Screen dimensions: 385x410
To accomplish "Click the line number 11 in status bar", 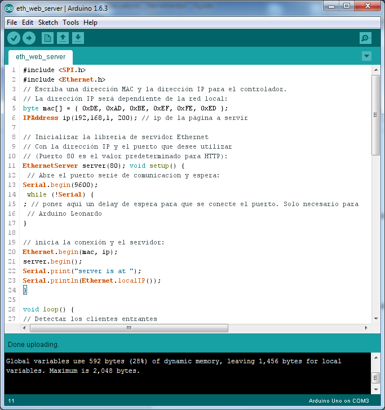I will (11, 401).
